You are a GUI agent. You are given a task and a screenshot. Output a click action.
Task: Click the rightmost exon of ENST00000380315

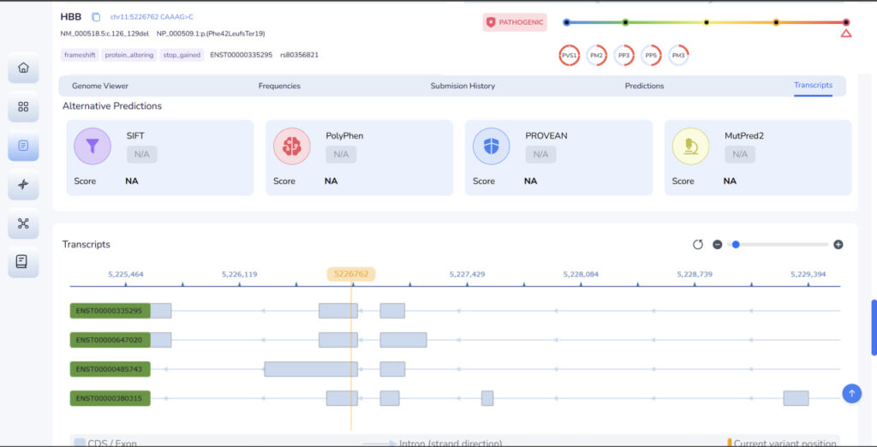point(796,398)
